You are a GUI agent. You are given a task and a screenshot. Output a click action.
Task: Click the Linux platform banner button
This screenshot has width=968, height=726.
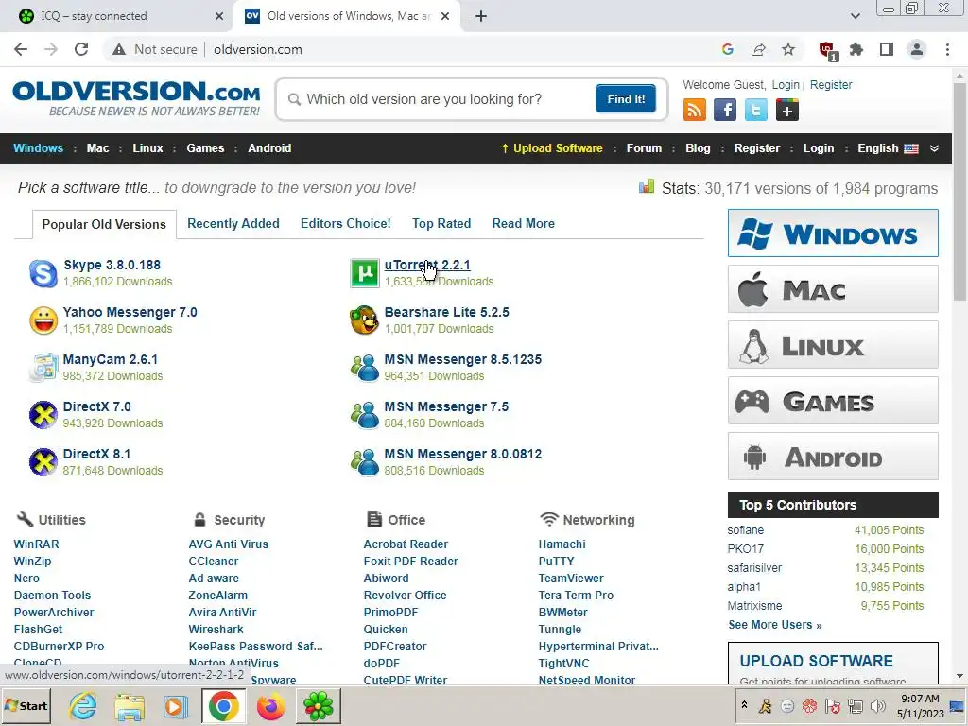[x=833, y=344]
